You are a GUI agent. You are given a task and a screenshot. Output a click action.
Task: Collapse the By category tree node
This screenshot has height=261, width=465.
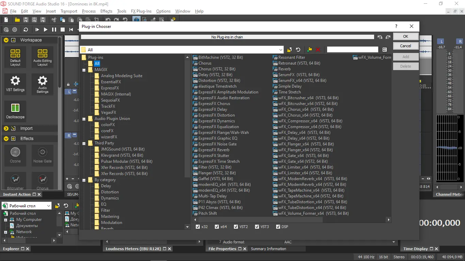84,180
